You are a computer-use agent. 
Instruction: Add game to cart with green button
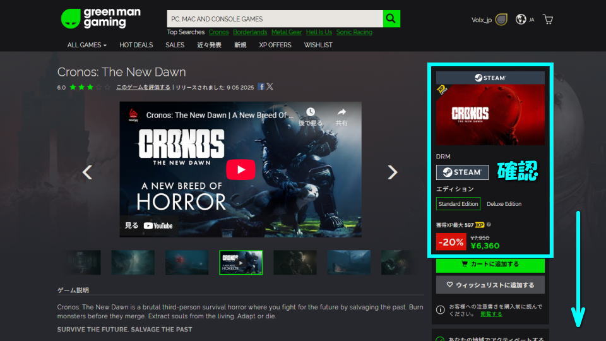pyautogui.click(x=490, y=265)
